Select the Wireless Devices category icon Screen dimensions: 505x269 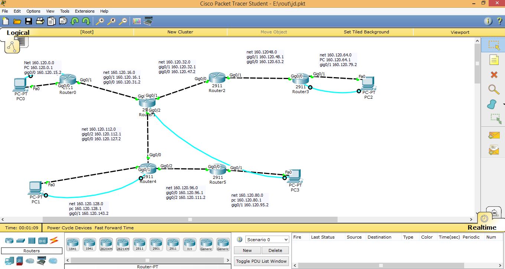43,240
